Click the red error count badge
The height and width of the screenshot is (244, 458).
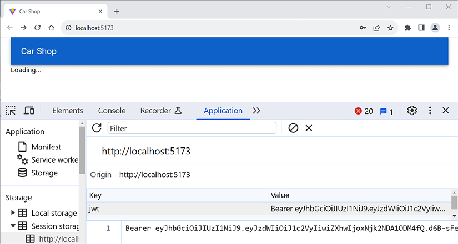364,111
